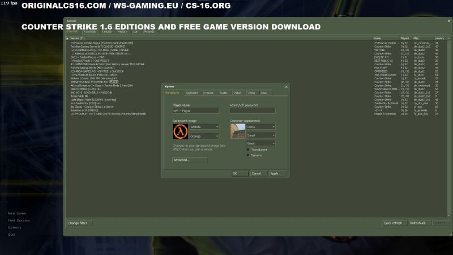The image size is (453, 255).
Task: Apply the option changes
Action: click(x=277, y=173)
